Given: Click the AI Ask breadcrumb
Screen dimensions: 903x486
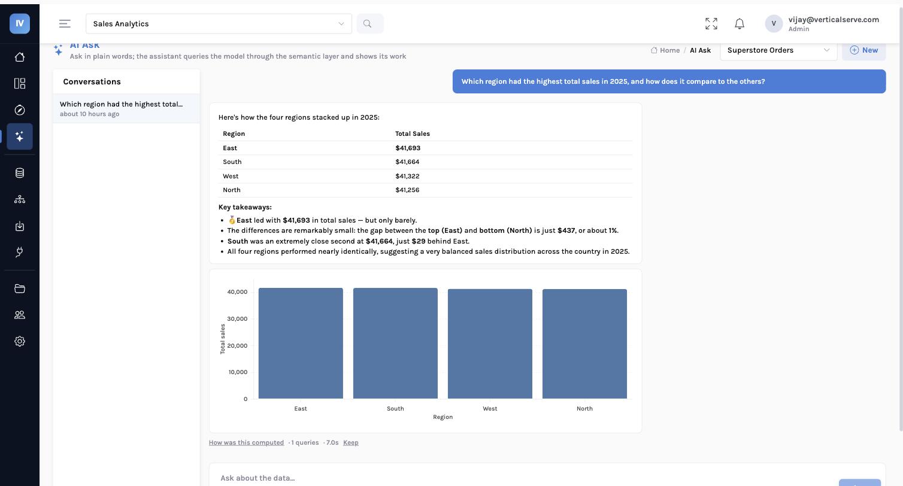Looking at the screenshot, I should click(x=700, y=50).
